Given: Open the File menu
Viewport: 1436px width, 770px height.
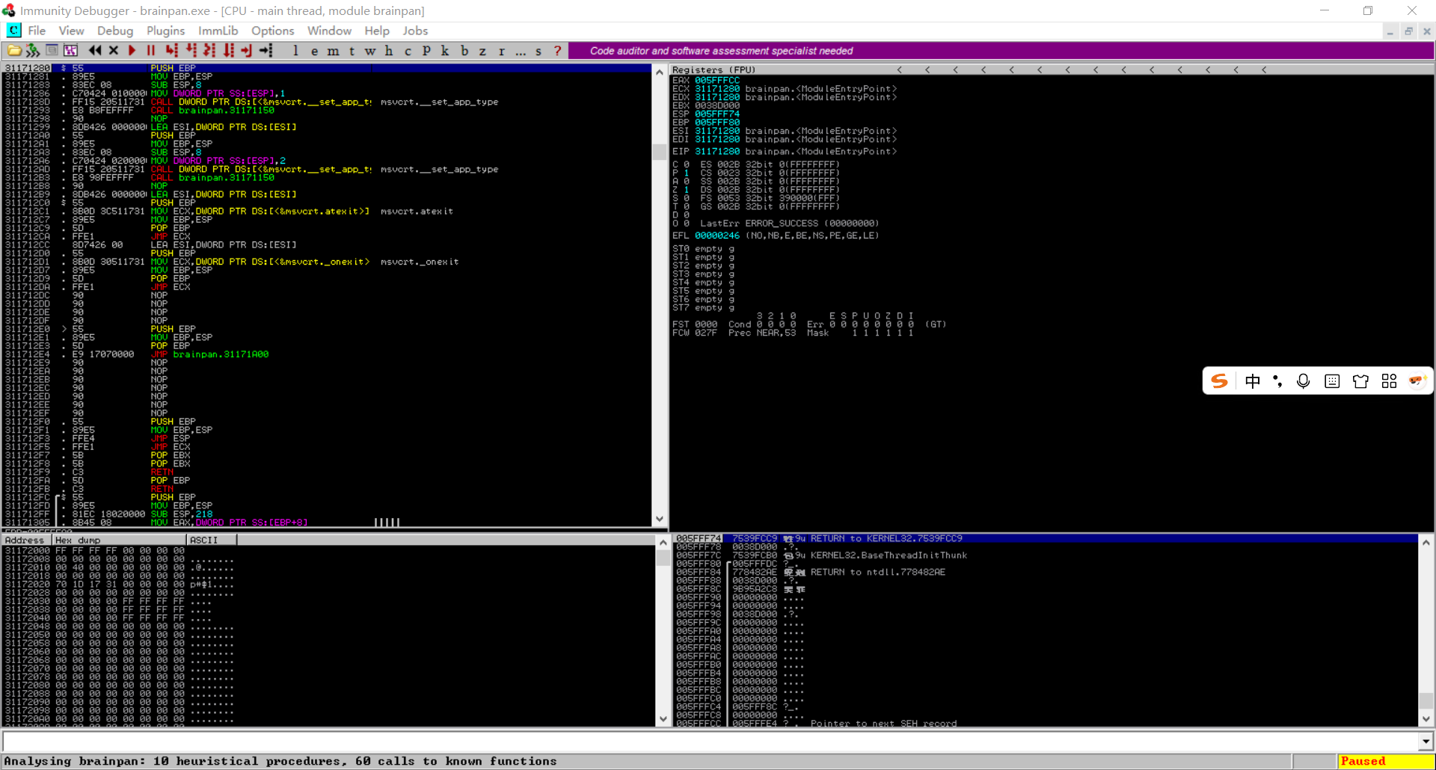Looking at the screenshot, I should click(x=37, y=31).
